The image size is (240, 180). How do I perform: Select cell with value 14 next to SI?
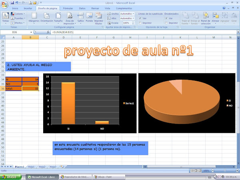30,79
